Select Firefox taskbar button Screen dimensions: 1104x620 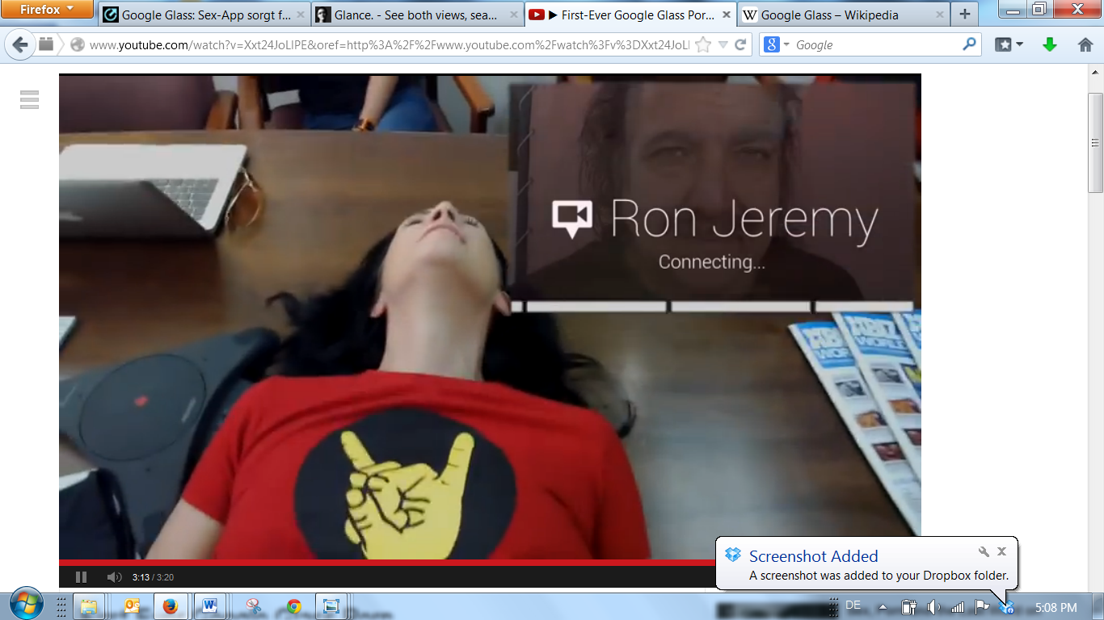[x=170, y=606]
